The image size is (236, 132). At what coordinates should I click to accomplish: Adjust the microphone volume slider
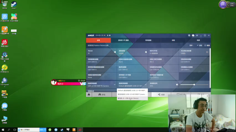click(194, 85)
